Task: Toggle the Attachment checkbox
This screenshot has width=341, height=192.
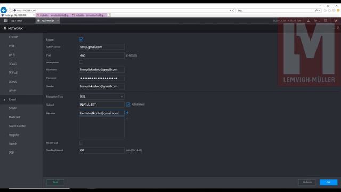Action: pyautogui.click(x=128, y=105)
